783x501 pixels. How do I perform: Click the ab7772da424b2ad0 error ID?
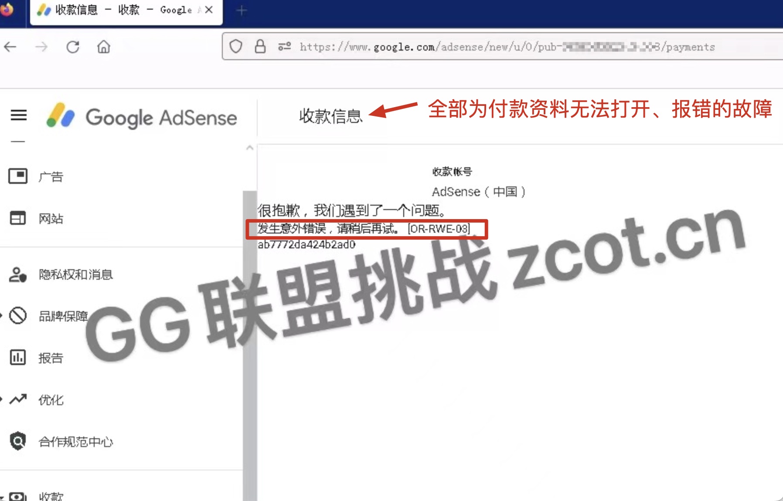point(306,244)
